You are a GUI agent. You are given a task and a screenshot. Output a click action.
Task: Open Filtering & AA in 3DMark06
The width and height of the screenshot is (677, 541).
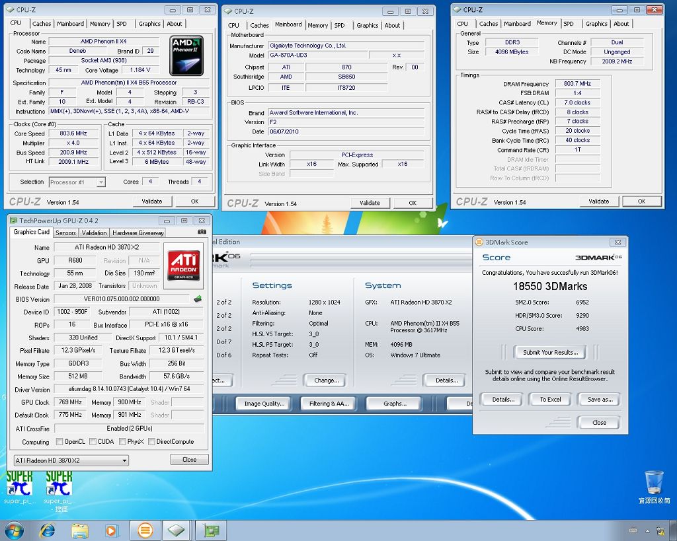click(x=329, y=404)
